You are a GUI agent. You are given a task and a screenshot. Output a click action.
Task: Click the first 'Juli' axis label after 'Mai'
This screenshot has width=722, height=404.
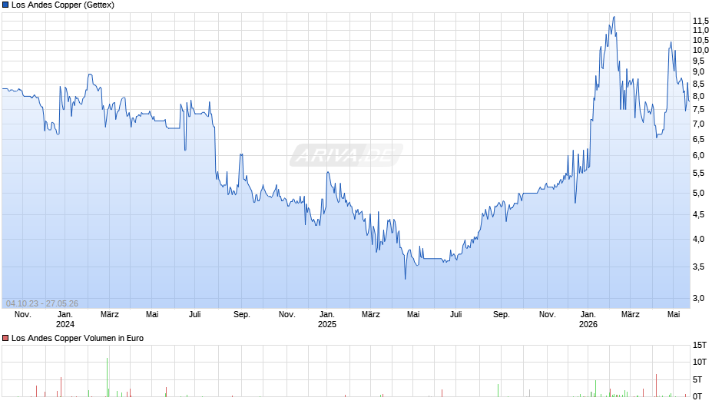click(195, 315)
